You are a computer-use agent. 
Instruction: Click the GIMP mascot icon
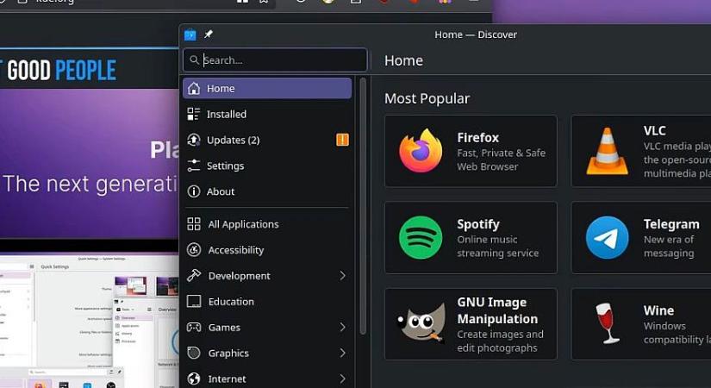coord(420,323)
